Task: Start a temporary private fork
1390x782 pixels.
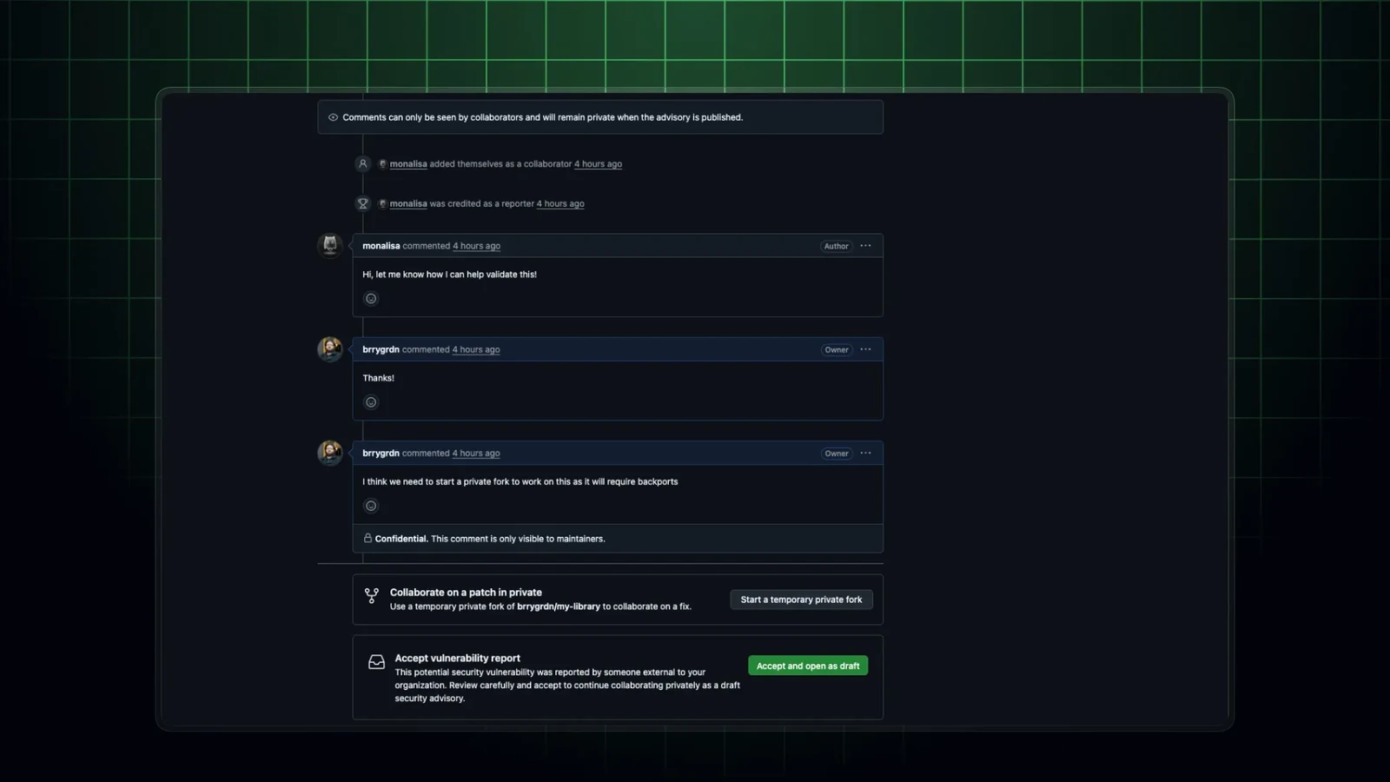Action: [x=801, y=600]
